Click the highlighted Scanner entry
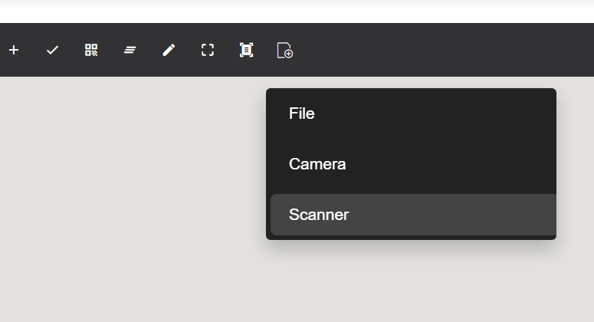This screenshot has width=594, height=322. point(319,215)
